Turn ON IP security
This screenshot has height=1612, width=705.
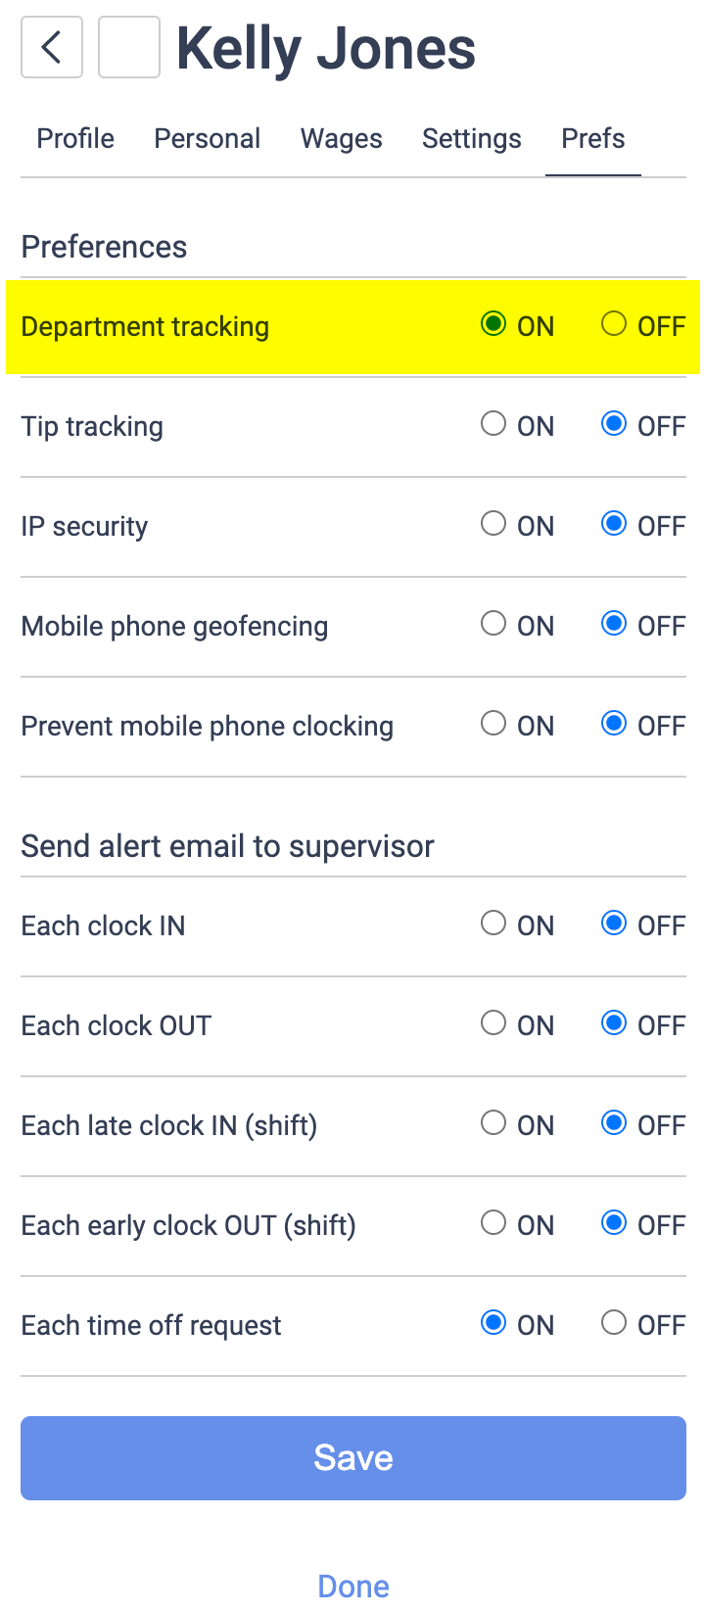493,524
